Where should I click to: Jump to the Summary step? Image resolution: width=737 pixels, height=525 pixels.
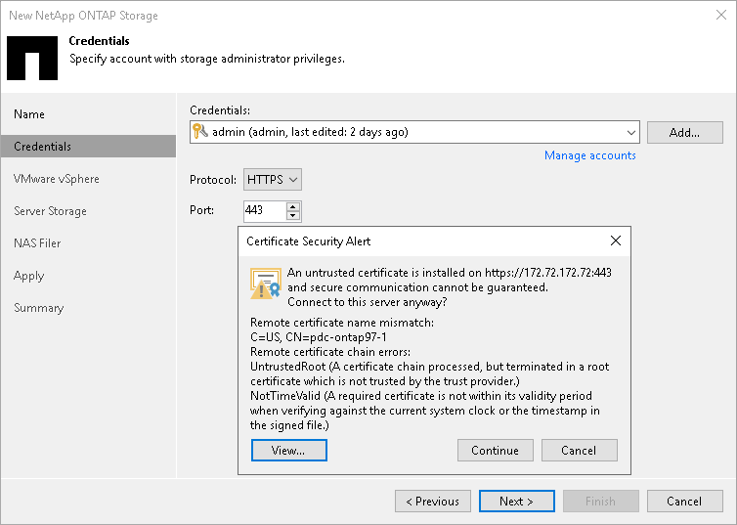coord(38,308)
